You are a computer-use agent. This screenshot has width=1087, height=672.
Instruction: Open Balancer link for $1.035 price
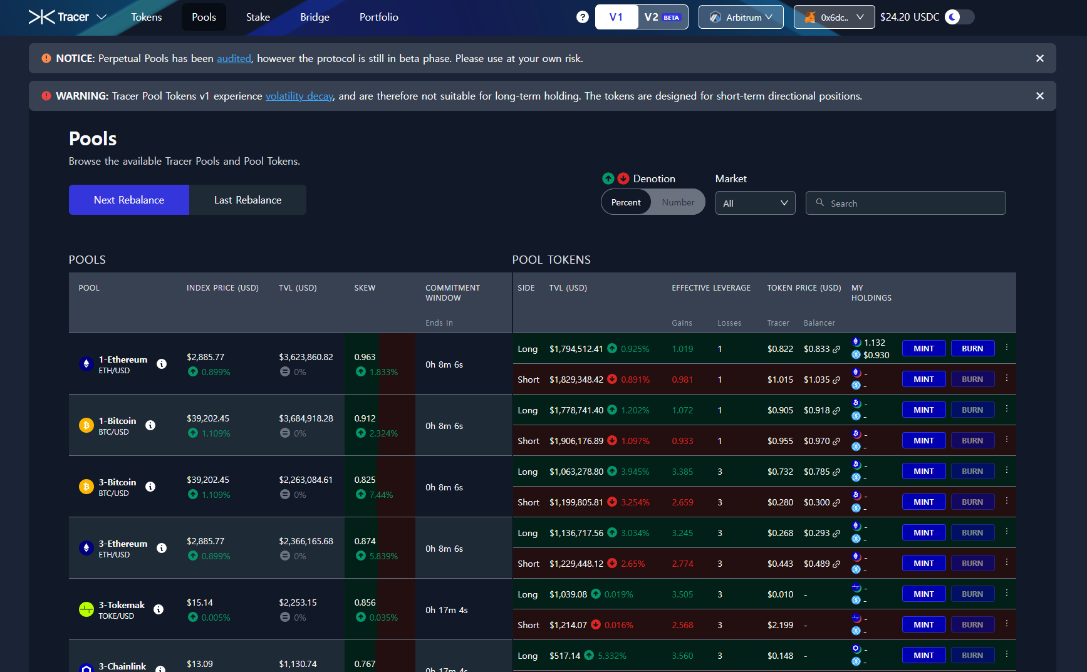pos(836,380)
